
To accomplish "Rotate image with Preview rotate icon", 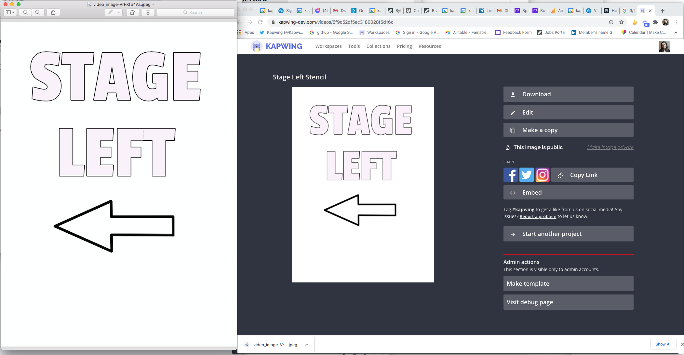I will tap(132, 12).
